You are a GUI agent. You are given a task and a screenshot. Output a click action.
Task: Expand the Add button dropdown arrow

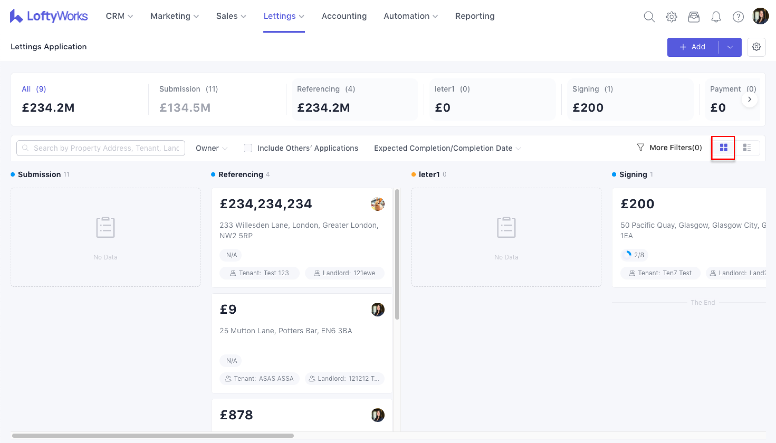[730, 47]
